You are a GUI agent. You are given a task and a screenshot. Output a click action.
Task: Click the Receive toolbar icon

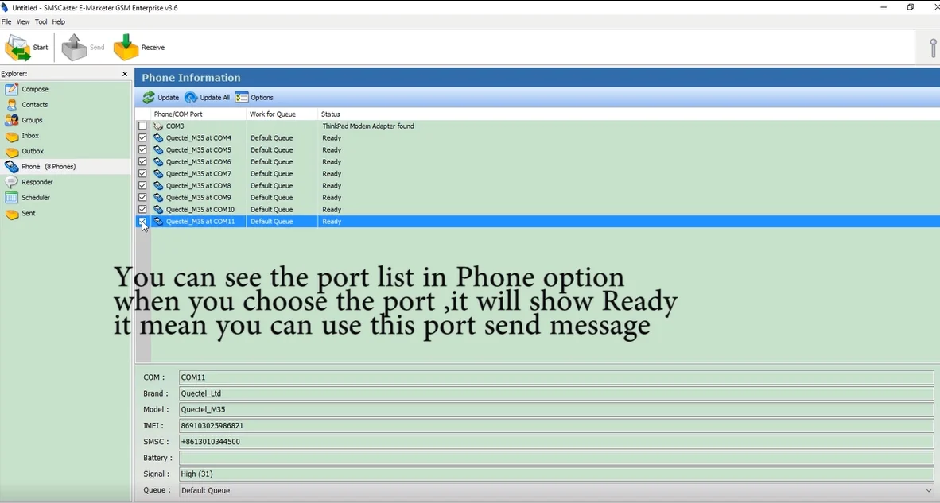[x=126, y=48]
